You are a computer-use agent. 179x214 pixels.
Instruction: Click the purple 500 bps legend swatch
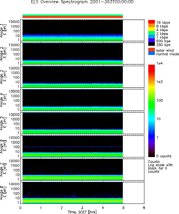[x=152, y=40]
